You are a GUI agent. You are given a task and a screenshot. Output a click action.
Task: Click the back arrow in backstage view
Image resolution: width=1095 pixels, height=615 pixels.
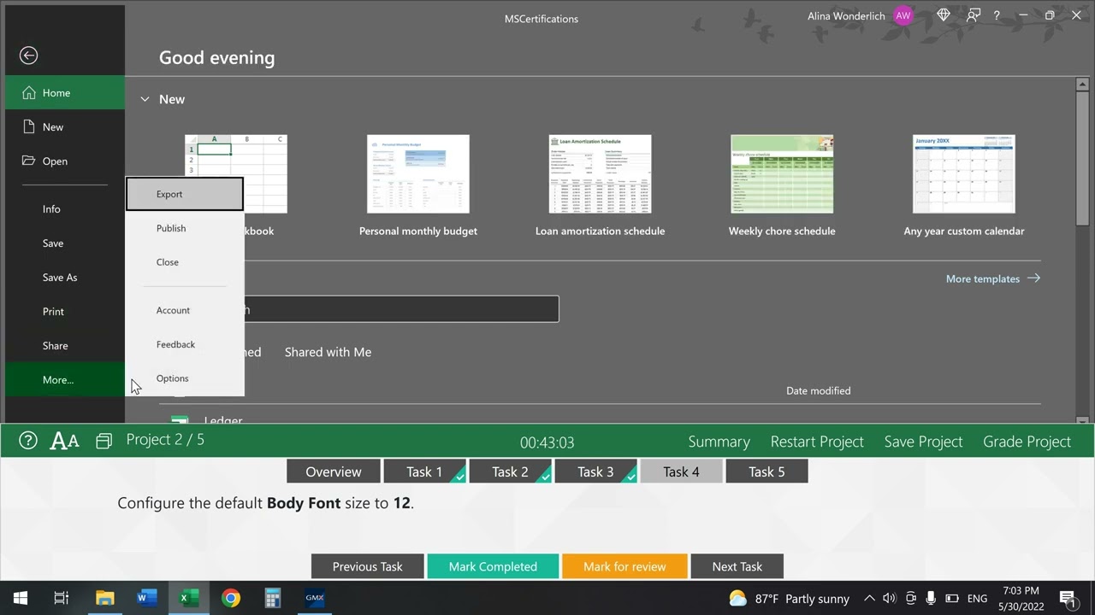click(28, 56)
